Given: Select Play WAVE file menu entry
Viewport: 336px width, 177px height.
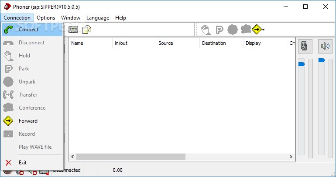Looking at the screenshot, I should [32, 147].
